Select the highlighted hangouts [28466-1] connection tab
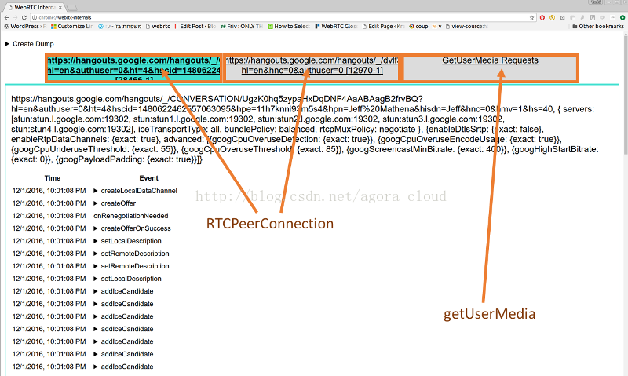628x376 pixels. click(x=133, y=68)
